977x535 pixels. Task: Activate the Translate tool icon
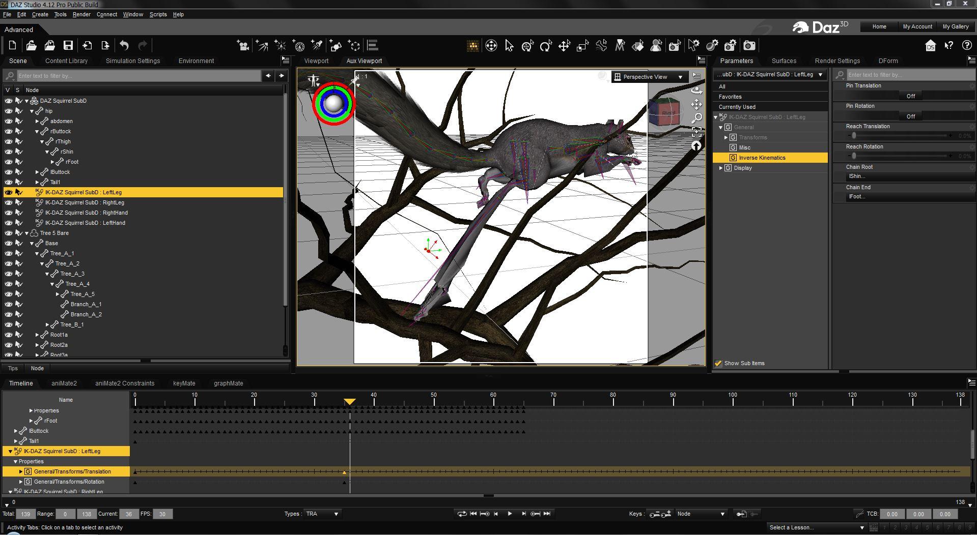(x=564, y=46)
